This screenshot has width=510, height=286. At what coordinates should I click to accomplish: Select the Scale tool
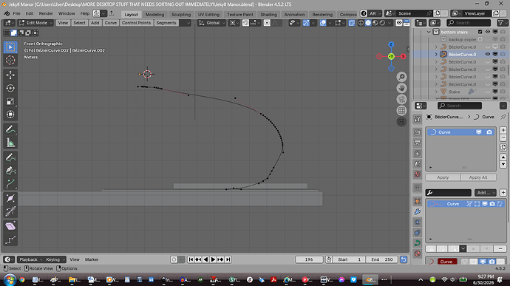point(10,101)
